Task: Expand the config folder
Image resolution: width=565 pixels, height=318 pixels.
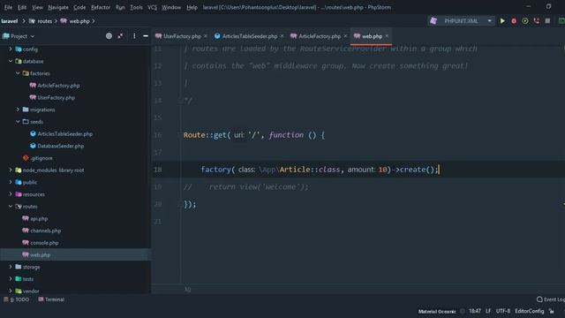Action: click(10, 49)
